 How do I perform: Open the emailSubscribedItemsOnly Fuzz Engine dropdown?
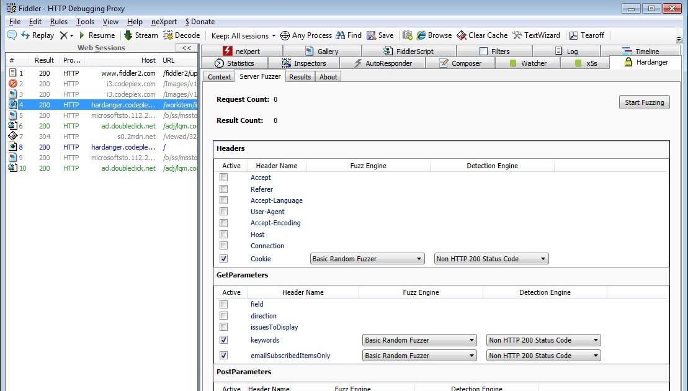pyautogui.click(x=419, y=356)
